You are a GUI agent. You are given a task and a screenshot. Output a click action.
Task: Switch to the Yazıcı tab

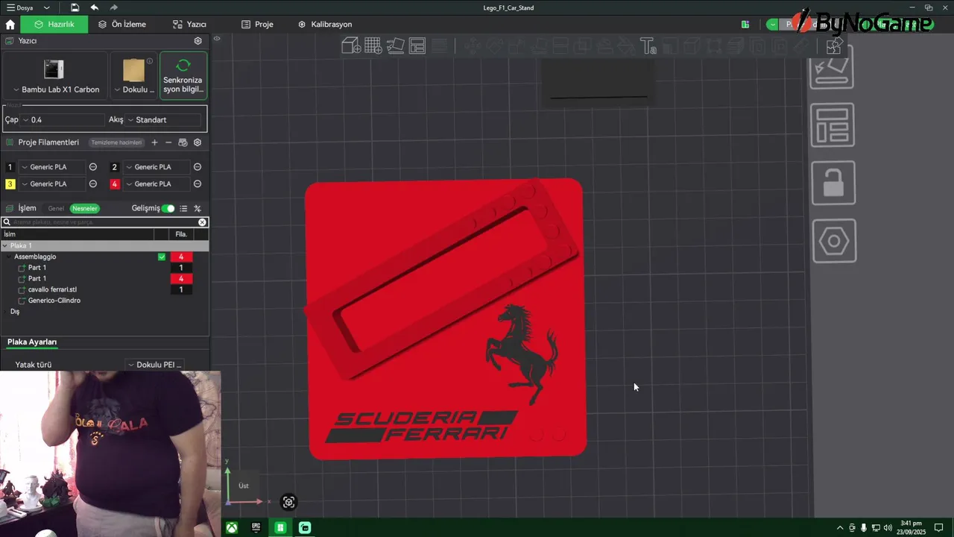pyautogui.click(x=189, y=24)
